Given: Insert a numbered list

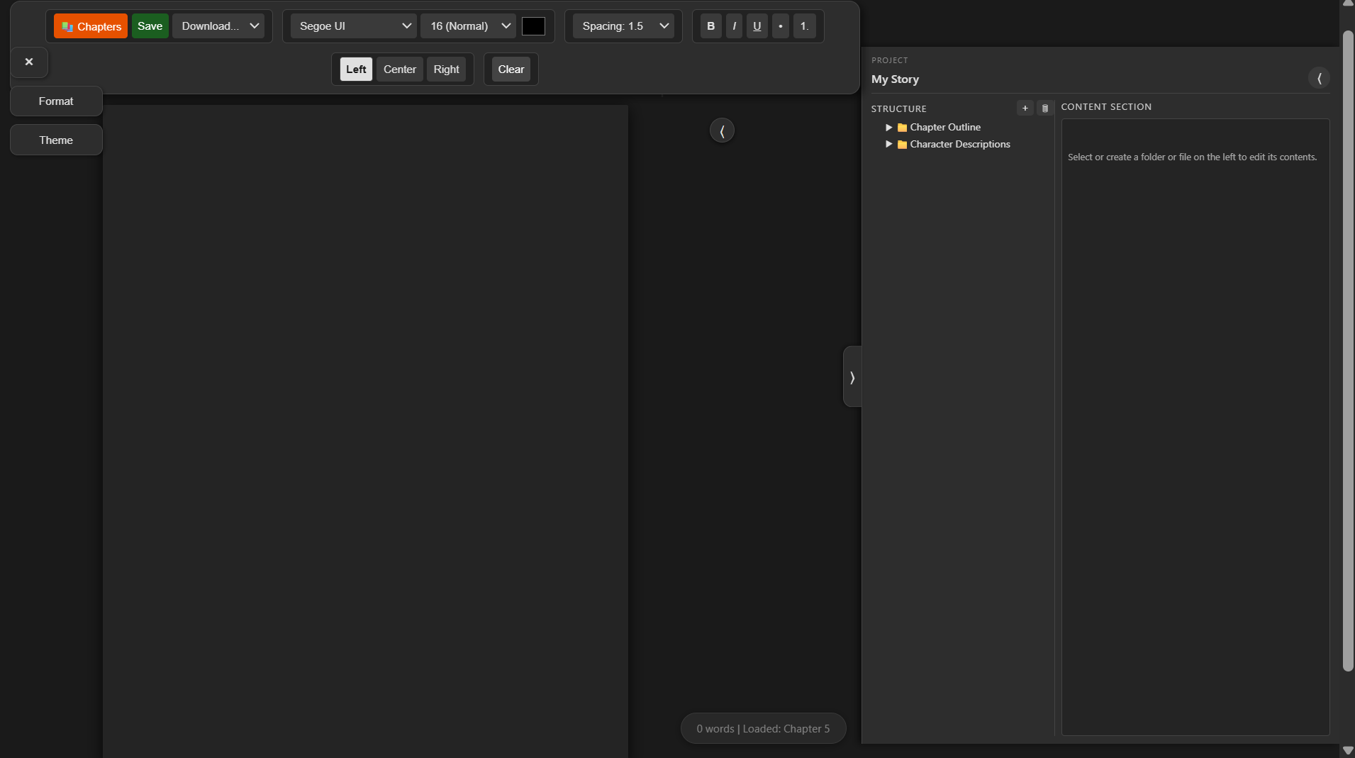Looking at the screenshot, I should click(x=805, y=26).
